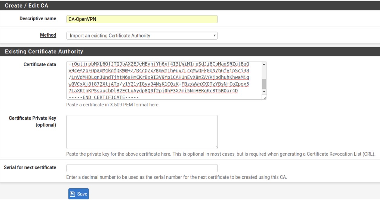The height and width of the screenshot is (200, 380).
Task: Click the scroll up arrow in Certificate data
Action: 264,64
